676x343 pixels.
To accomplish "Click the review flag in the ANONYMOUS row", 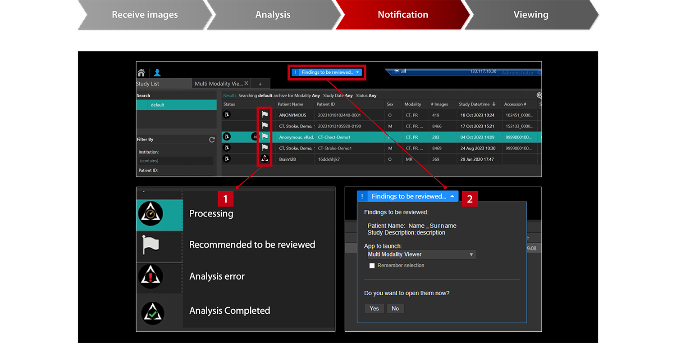I will tap(265, 115).
